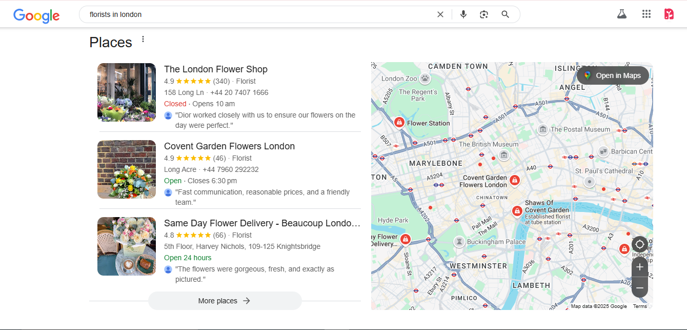Click the Barbican Centre map marker
The image size is (687, 330).
[603, 151]
